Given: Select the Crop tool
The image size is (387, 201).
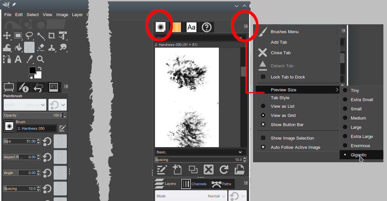Looking at the screenshot, I should click(x=52, y=36).
